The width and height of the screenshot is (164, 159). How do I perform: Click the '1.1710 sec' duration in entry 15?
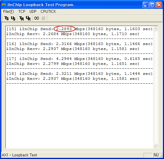(x=125, y=34)
